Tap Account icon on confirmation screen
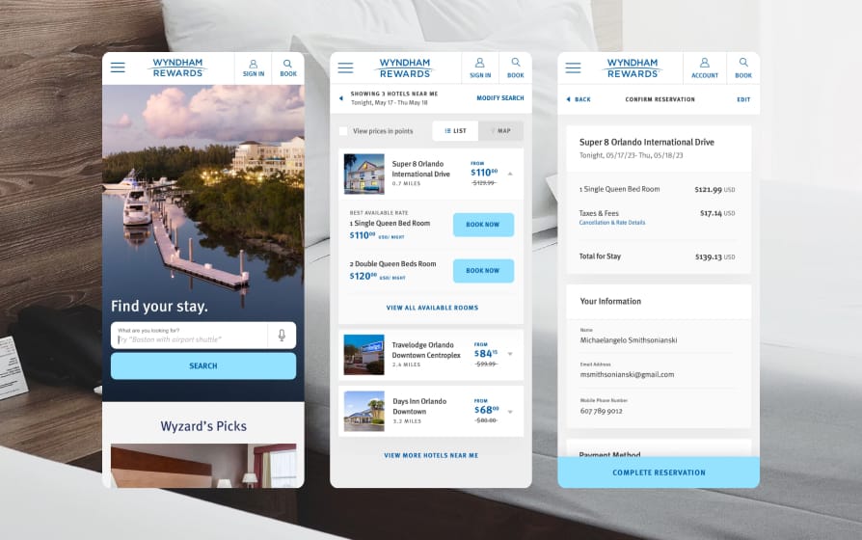The height and width of the screenshot is (540, 862). tap(705, 67)
